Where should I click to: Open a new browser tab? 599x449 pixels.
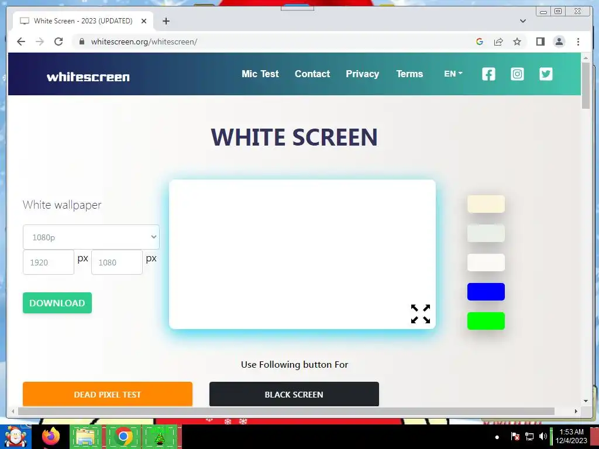tap(166, 21)
